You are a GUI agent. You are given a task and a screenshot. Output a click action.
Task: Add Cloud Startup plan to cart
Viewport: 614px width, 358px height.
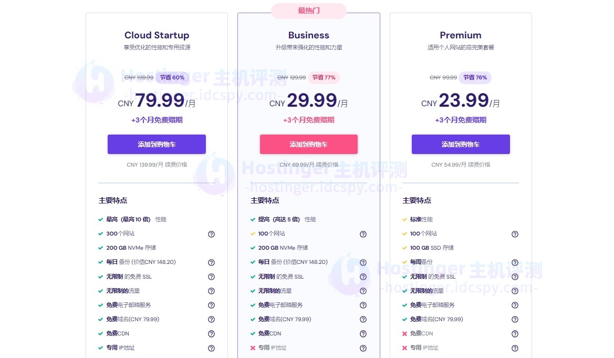point(157,145)
